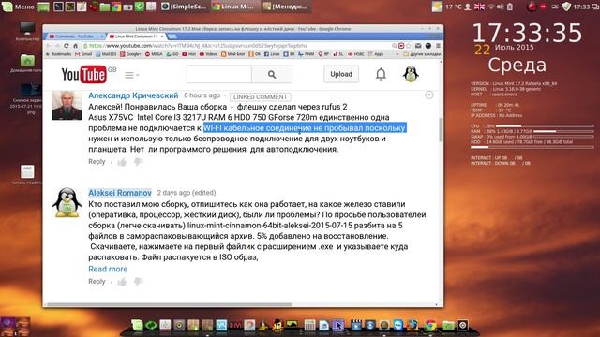Open the '8 hours ago' comment timestamp
The width and height of the screenshot is (600, 337).
[x=202, y=95]
